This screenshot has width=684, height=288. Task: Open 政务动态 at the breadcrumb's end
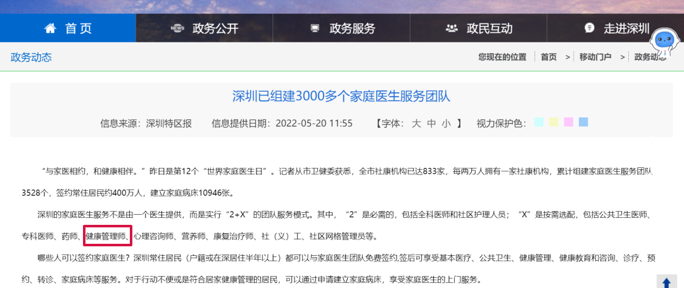point(650,57)
